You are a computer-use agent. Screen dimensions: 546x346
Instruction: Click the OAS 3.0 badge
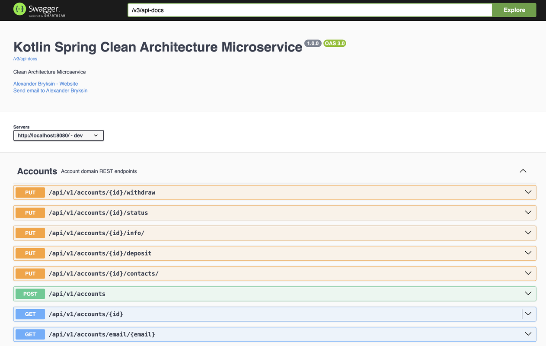point(335,43)
